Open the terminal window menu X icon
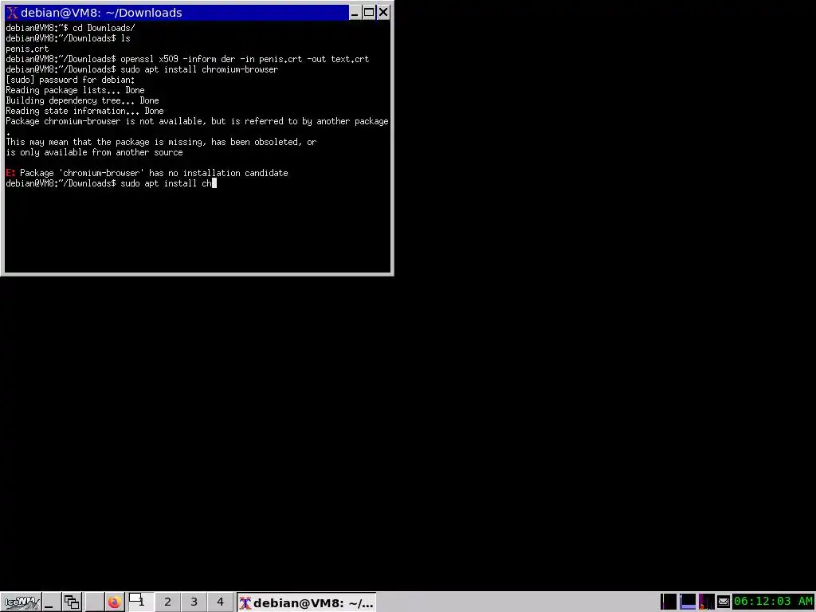Image resolution: width=816 pixels, height=612 pixels. 12,13
